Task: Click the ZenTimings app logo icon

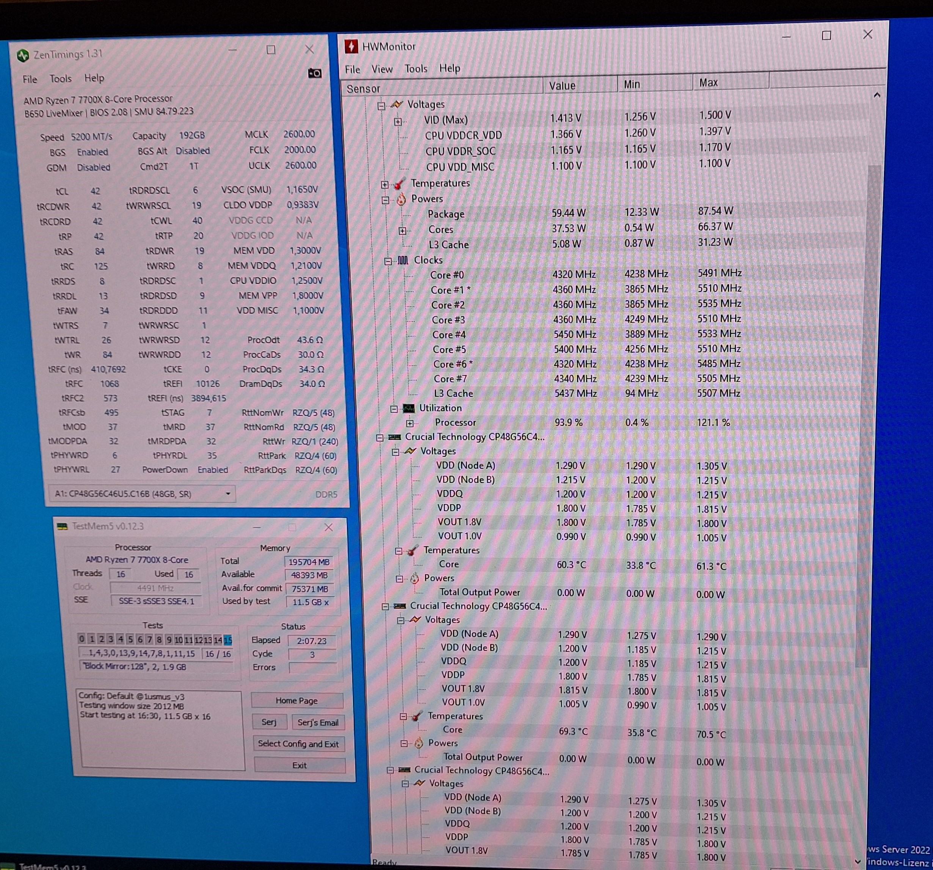Action: pos(23,56)
